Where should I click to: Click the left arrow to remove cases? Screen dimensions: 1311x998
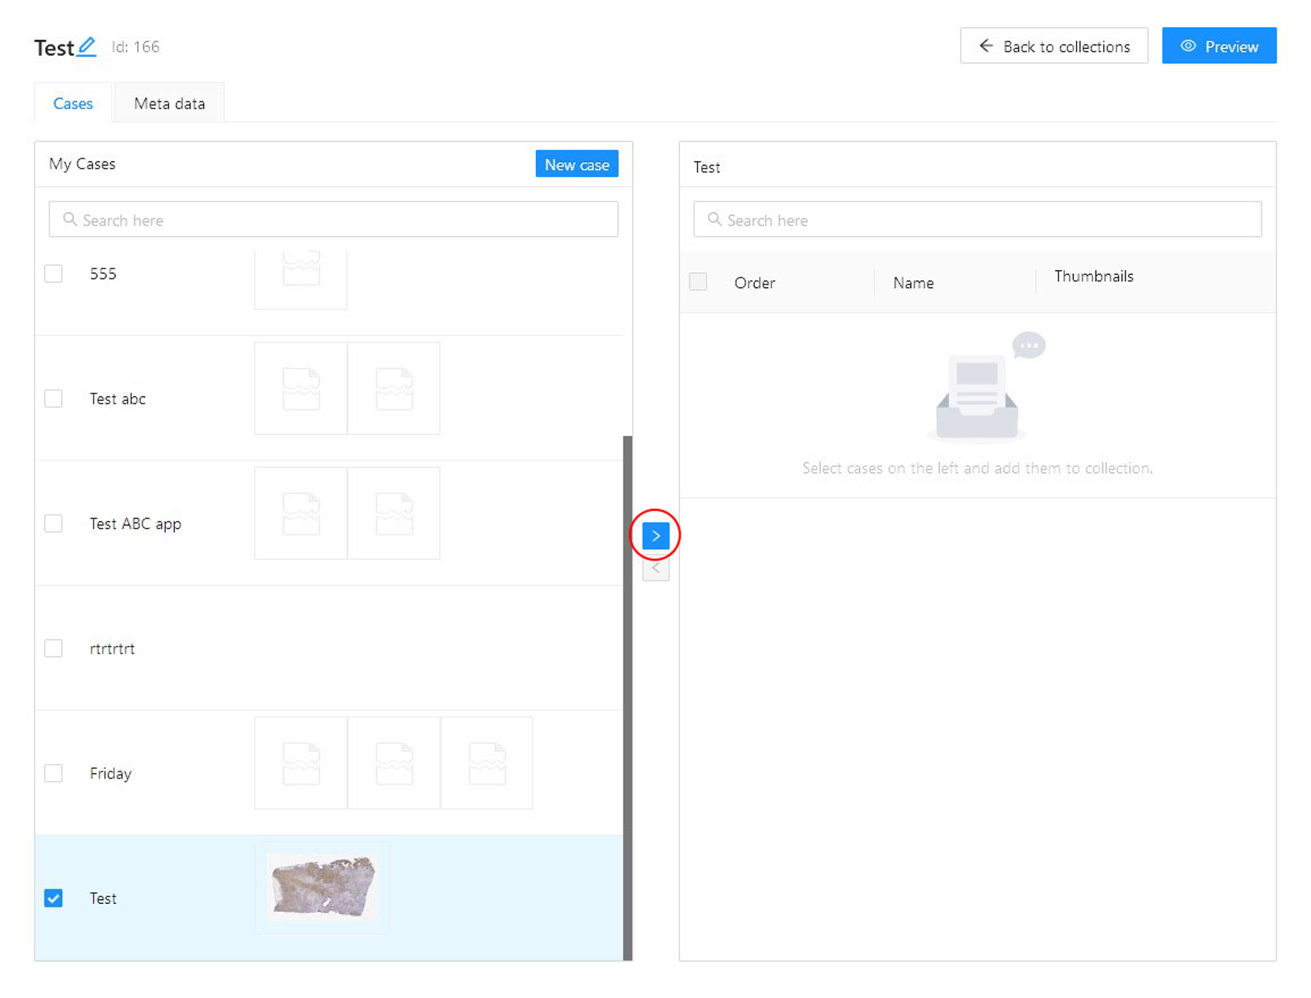click(655, 568)
